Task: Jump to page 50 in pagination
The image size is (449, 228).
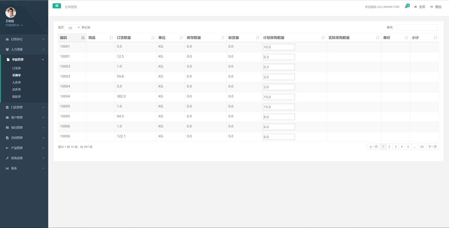Action: [422, 147]
